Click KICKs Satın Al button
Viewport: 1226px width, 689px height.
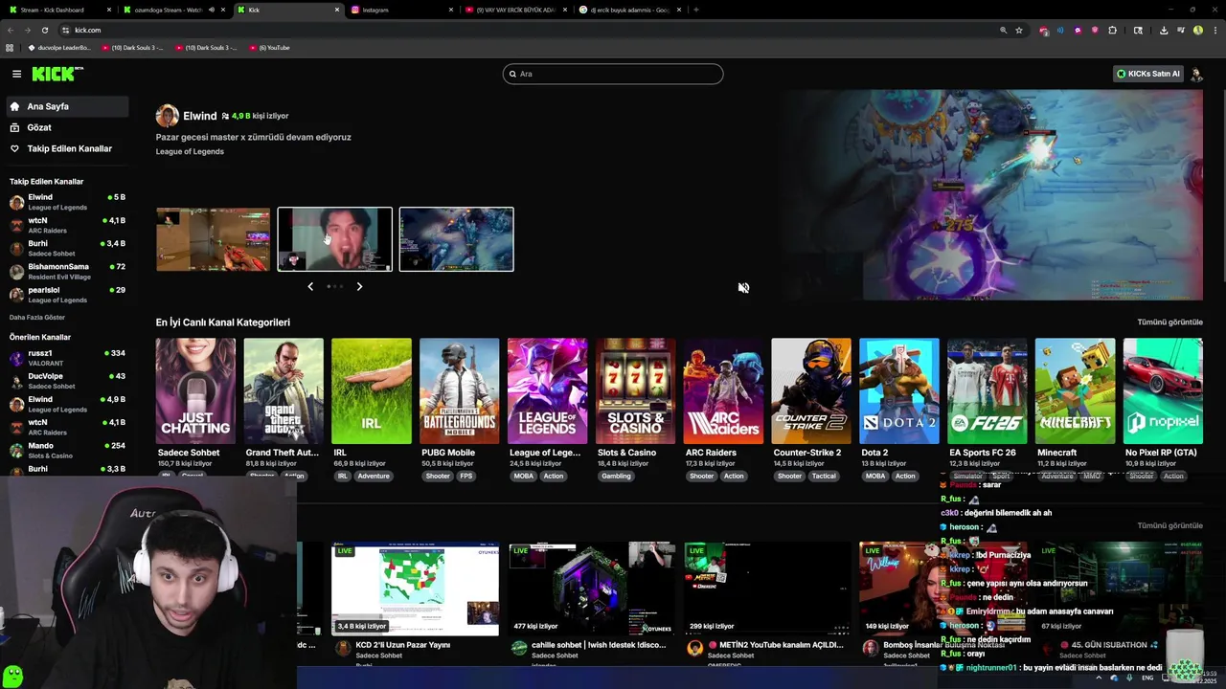(1147, 74)
